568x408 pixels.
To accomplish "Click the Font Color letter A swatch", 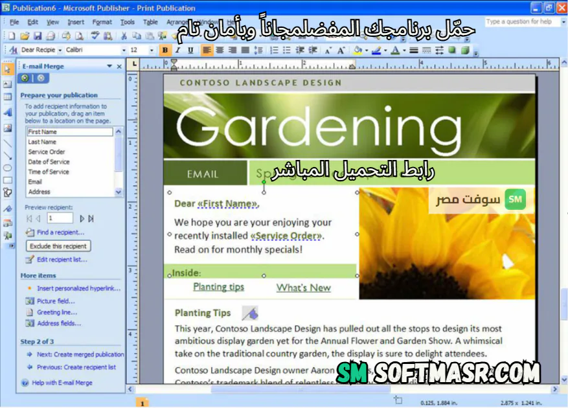I will click(x=396, y=50).
